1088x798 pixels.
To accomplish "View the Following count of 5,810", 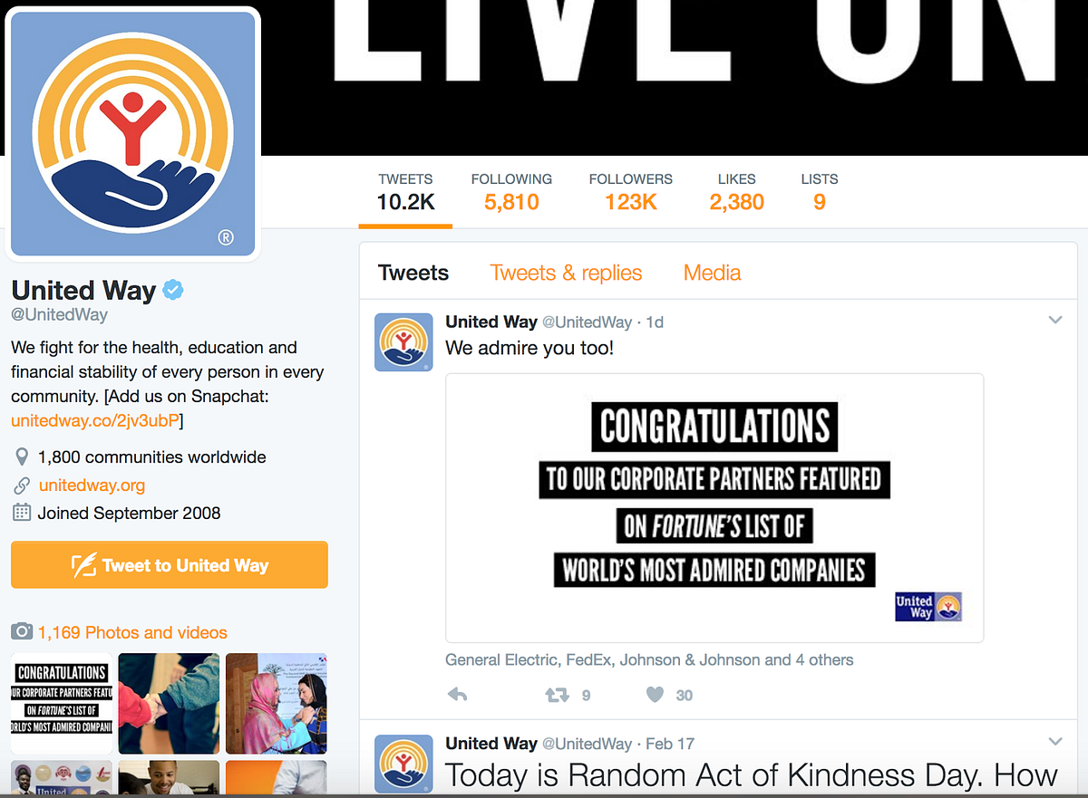I will click(511, 192).
